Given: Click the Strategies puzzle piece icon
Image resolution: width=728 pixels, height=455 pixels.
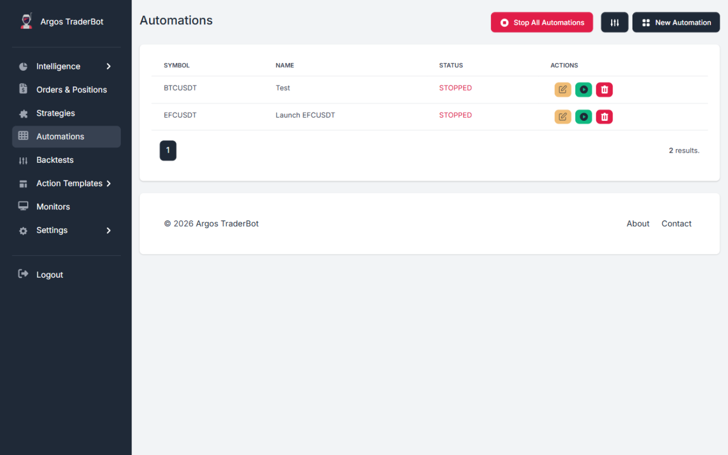Looking at the screenshot, I should [23, 114].
